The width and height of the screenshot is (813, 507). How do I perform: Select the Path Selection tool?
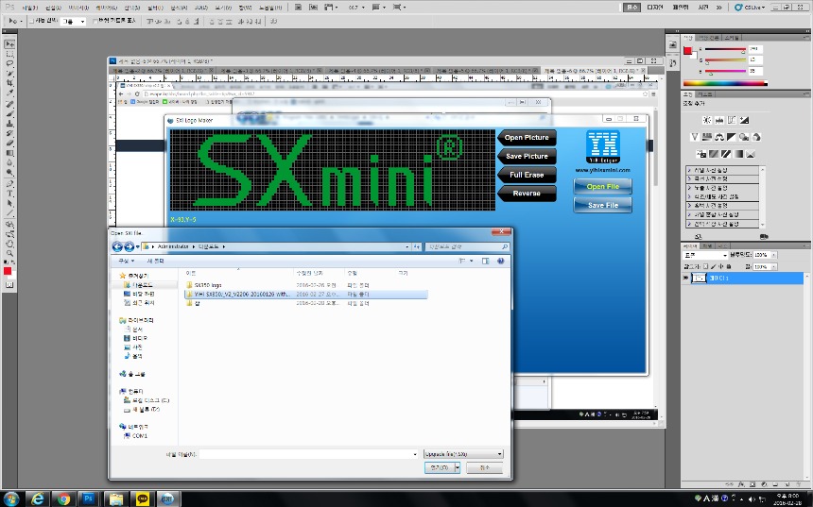click(9, 204)
